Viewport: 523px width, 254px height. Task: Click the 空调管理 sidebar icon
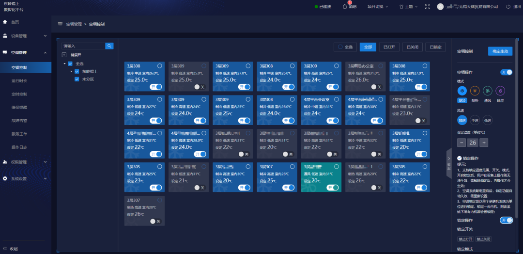point(5,52)
